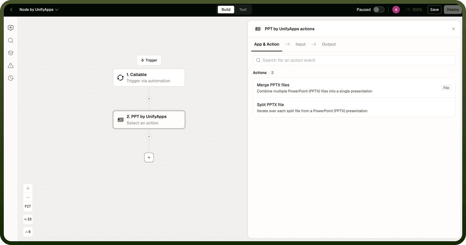Open the graduation cap learning icon
Screen dimensions: 466x245
tap(11, 53)
